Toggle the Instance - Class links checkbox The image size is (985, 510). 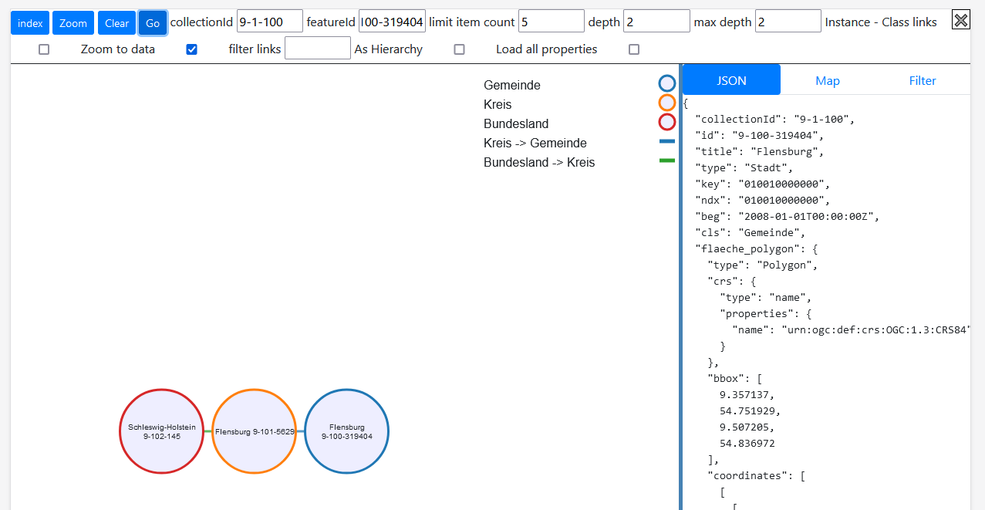[44, 49]
